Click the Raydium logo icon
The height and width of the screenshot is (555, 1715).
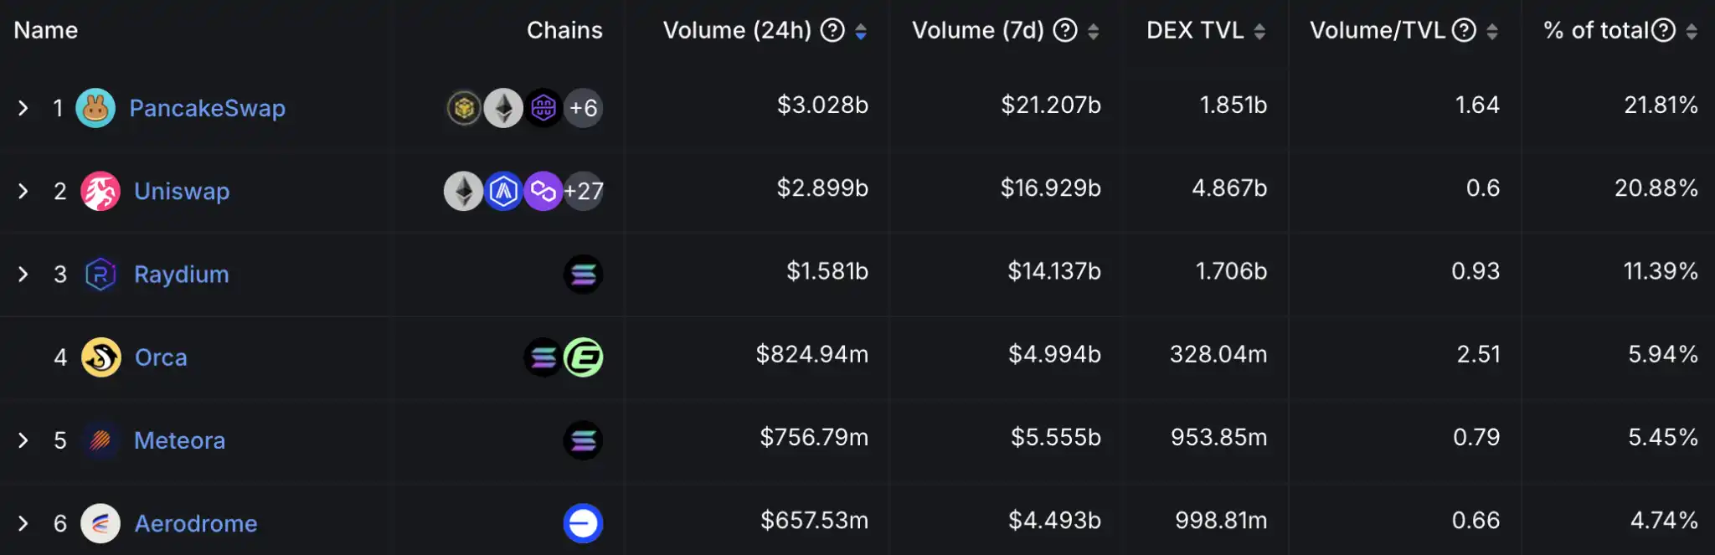tap(100, 275)
